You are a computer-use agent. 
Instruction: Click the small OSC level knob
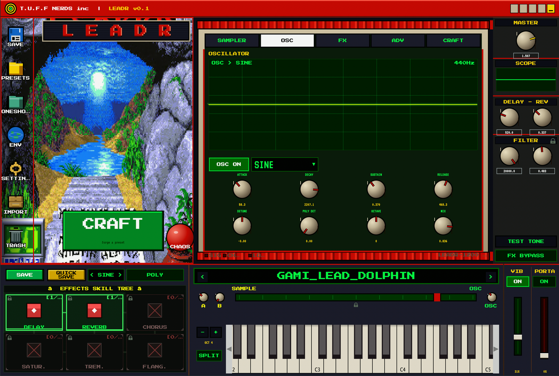pos(492,297)
